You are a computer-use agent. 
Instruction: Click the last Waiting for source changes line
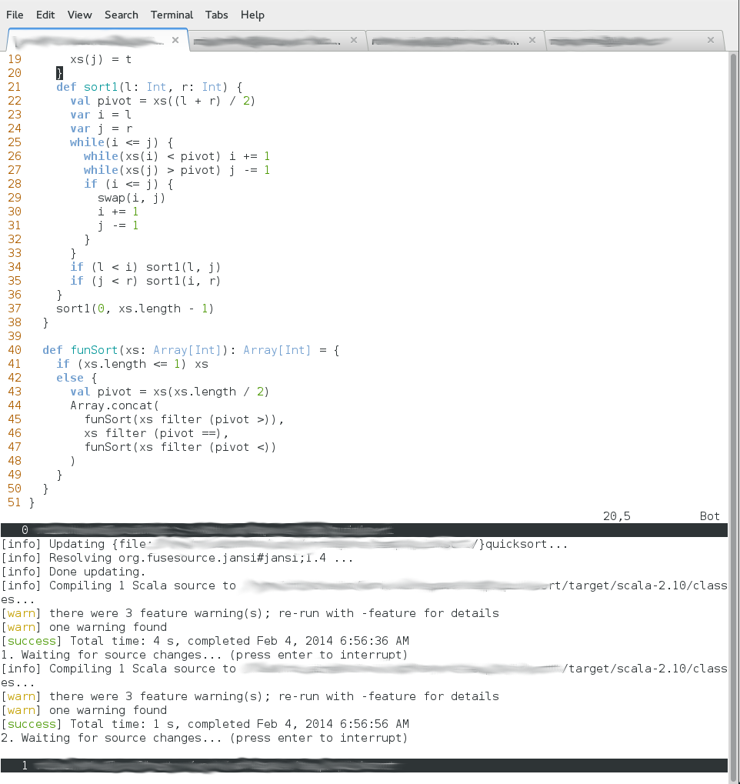[204, 738]
